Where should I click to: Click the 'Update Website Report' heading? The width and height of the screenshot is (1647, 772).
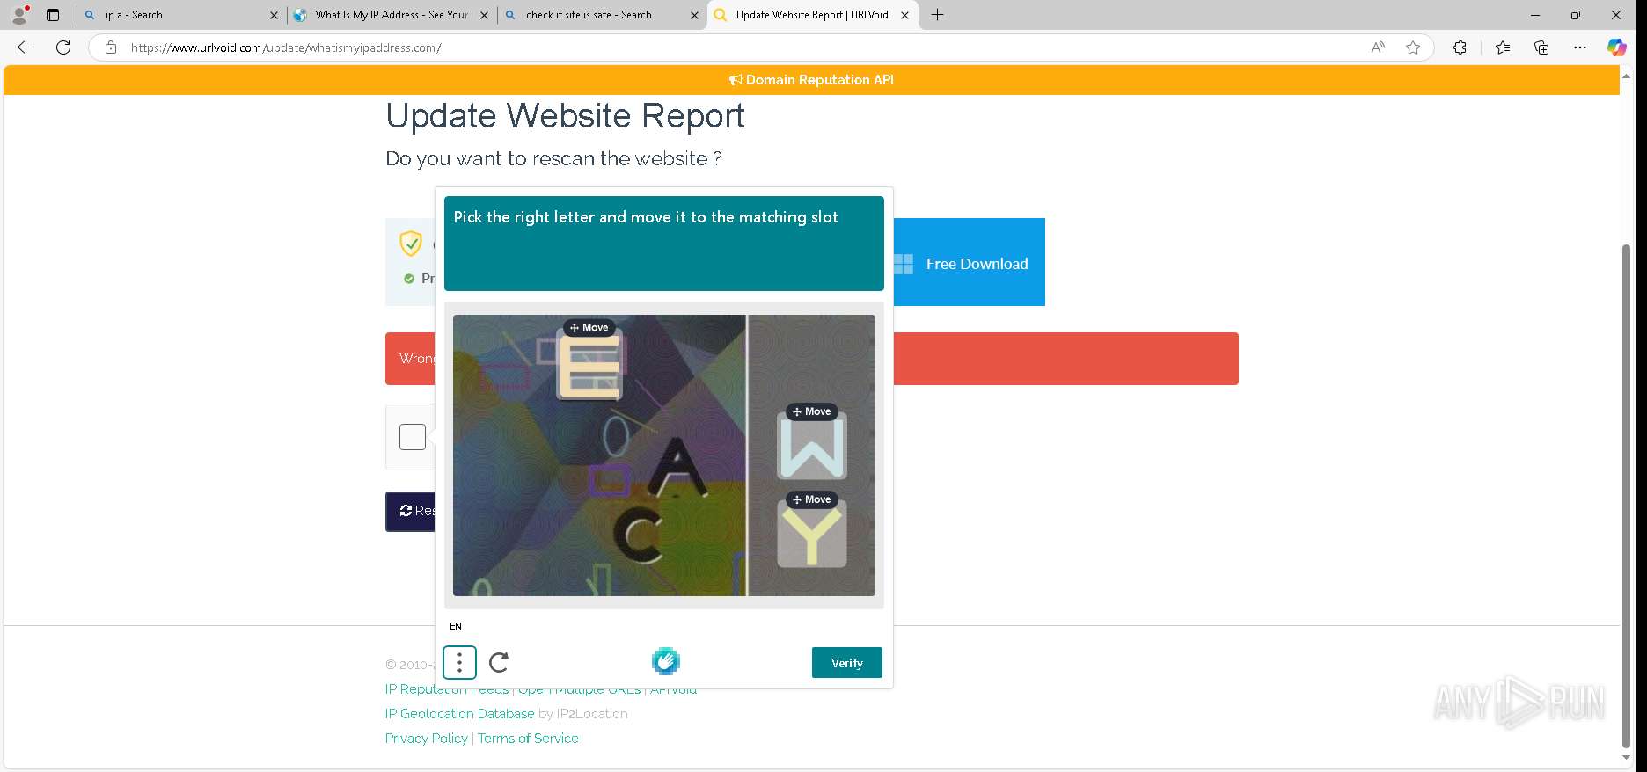(565, 116)
